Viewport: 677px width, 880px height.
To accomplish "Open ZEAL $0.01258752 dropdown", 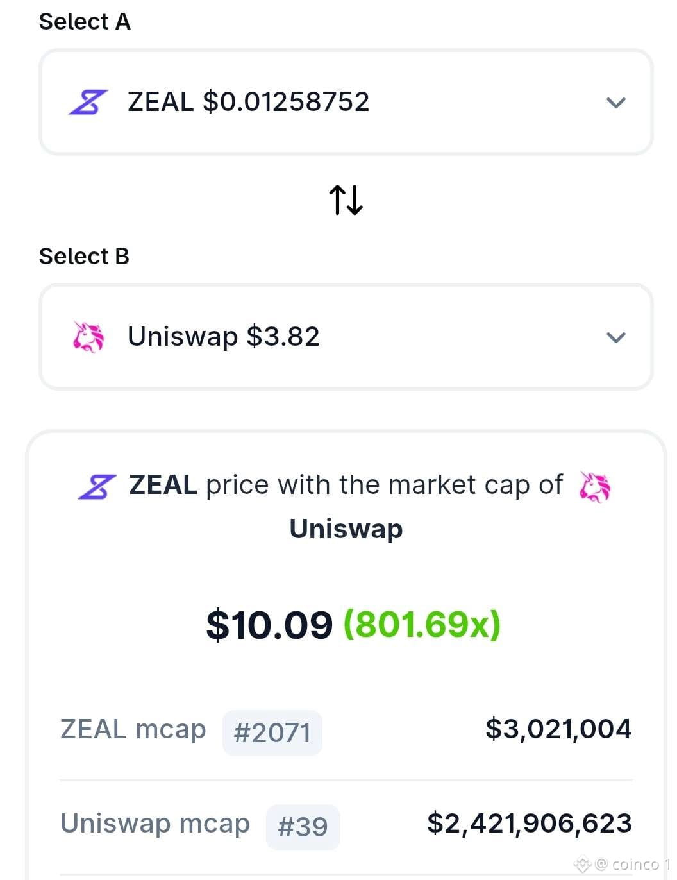I will click(x=346, y=102).
